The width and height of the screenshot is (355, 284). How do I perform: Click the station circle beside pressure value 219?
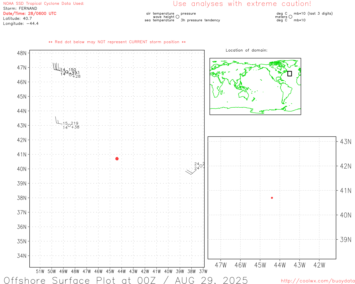(x=69, y=125)
